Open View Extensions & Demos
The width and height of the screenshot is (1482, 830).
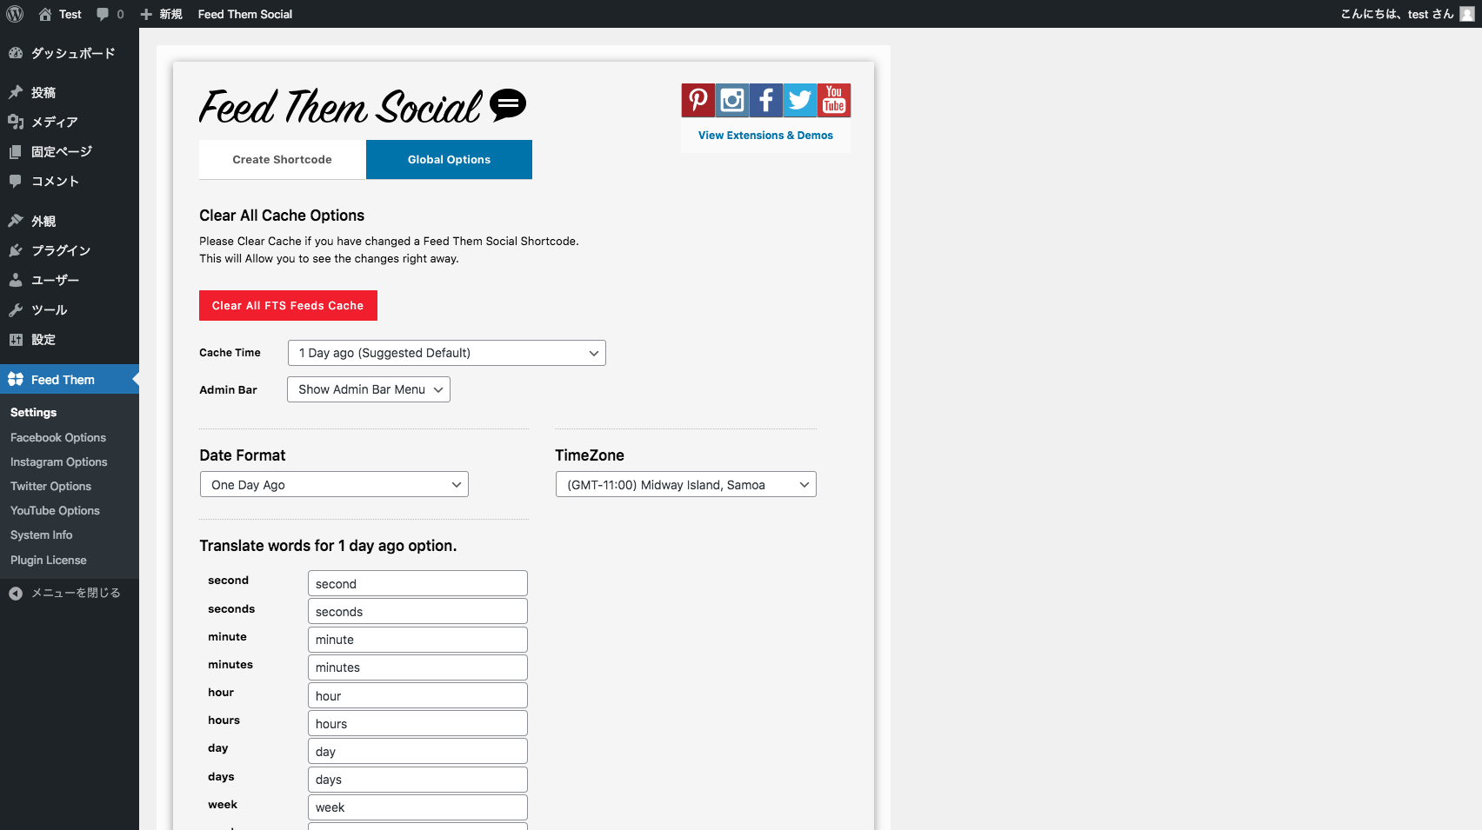pos(764,135)
